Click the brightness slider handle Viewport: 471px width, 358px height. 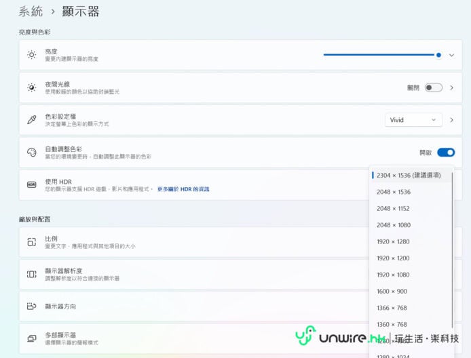click(x=438, y=55)
